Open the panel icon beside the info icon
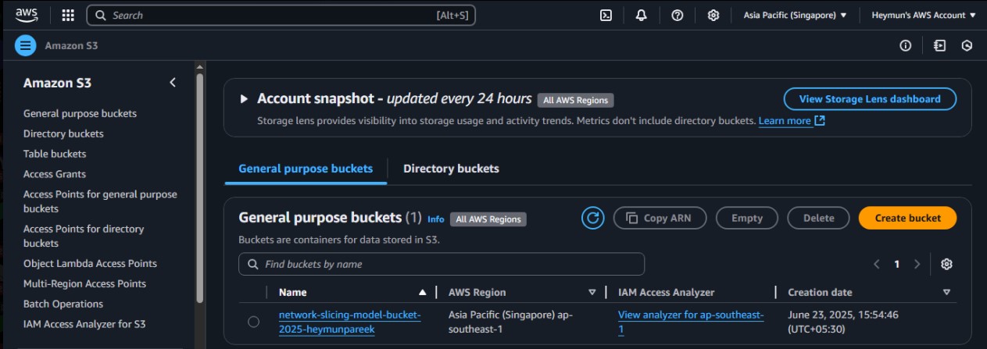The height and width of the screenshot is (349, 987). (x=939, y=46)
